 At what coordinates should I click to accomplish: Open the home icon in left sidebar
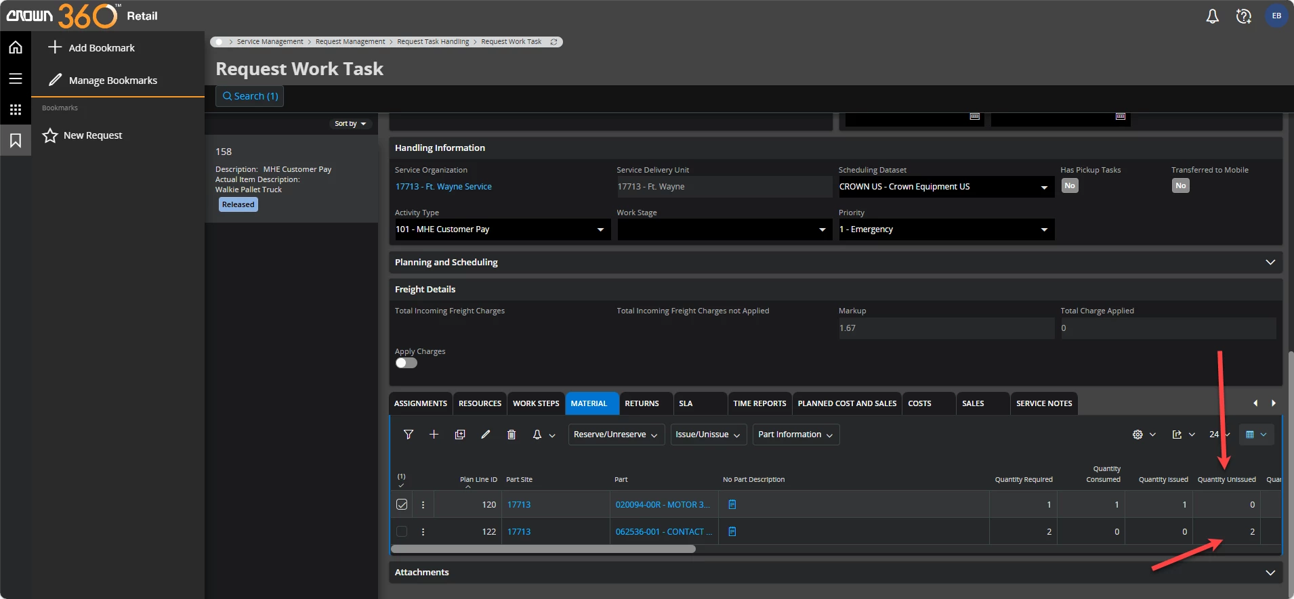coord(16,47)
